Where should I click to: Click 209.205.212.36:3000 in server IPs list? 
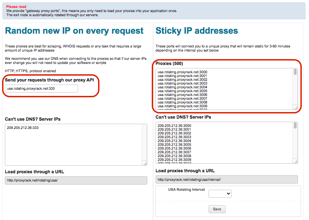[174, 125]
